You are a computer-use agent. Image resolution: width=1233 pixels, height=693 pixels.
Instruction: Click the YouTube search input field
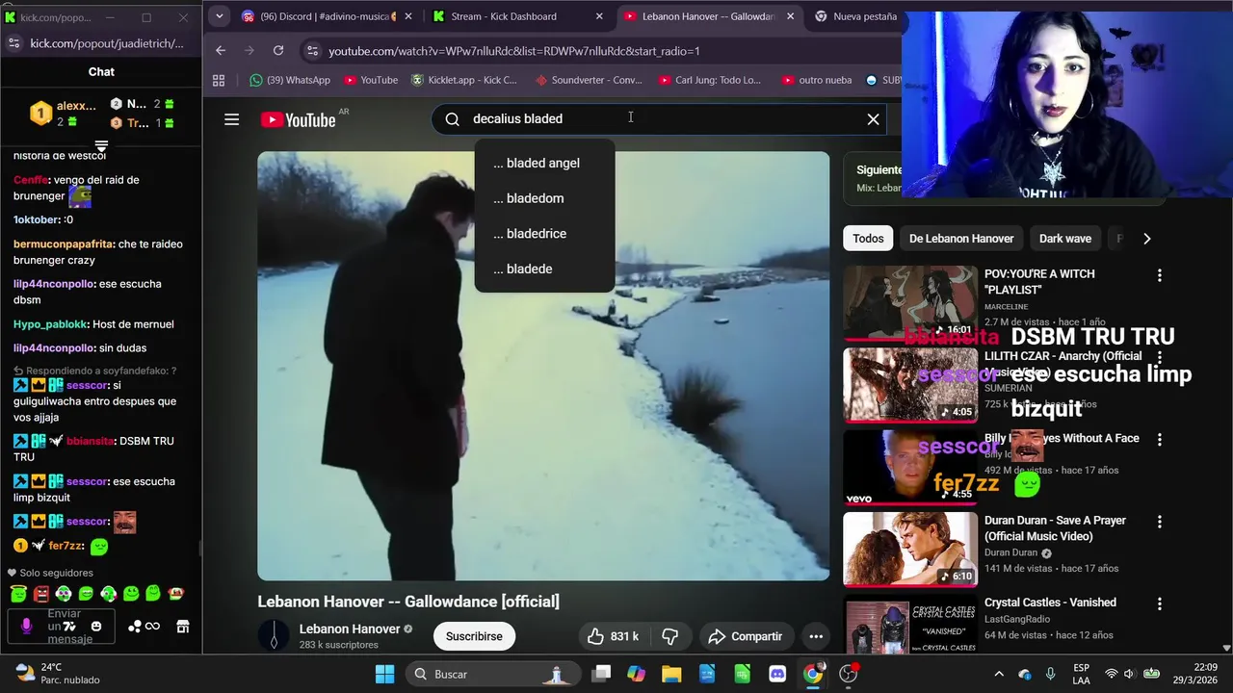(x=660, y=118)
